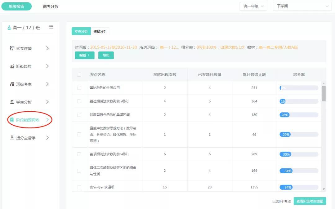Viewport: 335px width, 209px height.
Task: Toggle the select-all checkbox in table header
Action: tap(79, 75)
